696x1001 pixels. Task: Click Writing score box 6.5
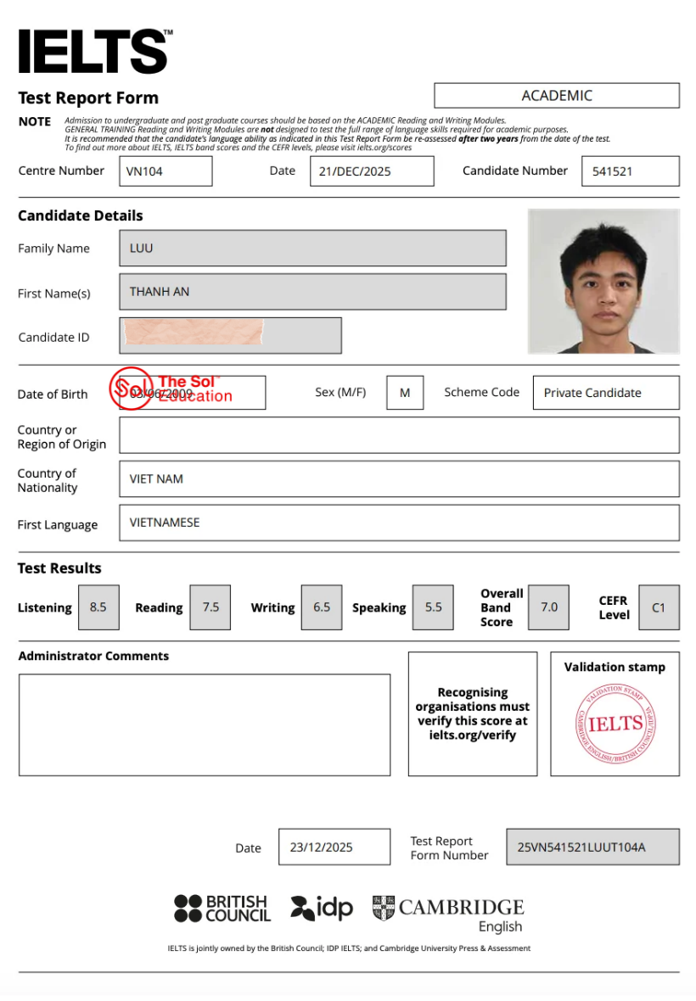tap(322, 607)
